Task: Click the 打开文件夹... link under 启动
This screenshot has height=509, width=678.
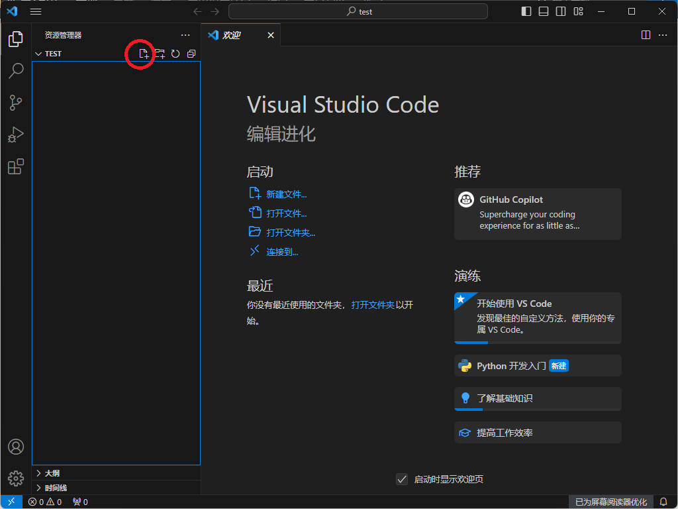Action: 291,233
